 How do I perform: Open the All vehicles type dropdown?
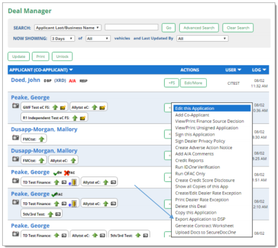[x=98, y=38]
